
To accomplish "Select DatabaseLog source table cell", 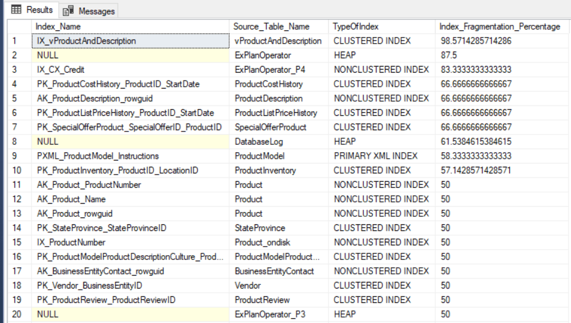I will [279, 142].
